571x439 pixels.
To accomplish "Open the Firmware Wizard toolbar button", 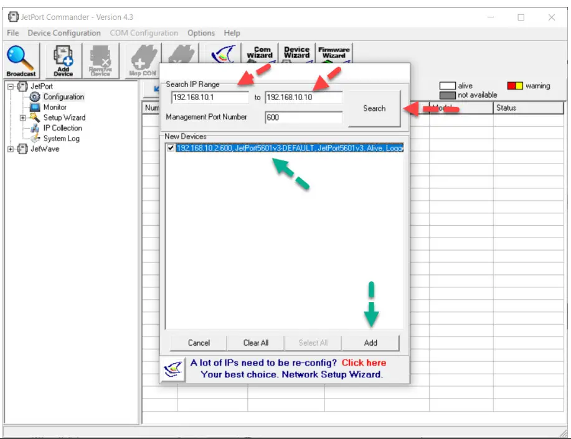I will click(334, 53).
